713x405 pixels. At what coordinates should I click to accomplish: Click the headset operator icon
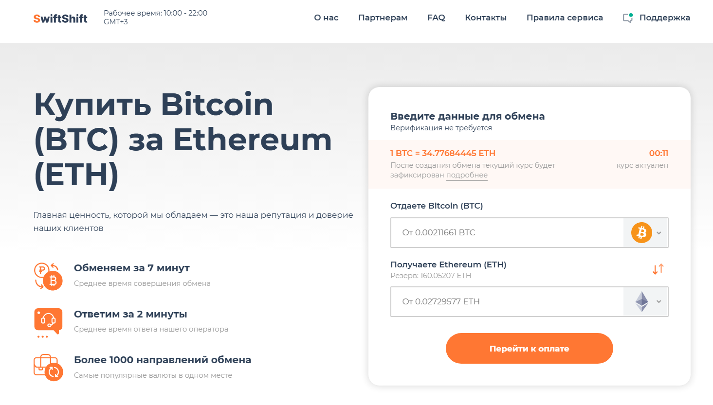48,321
